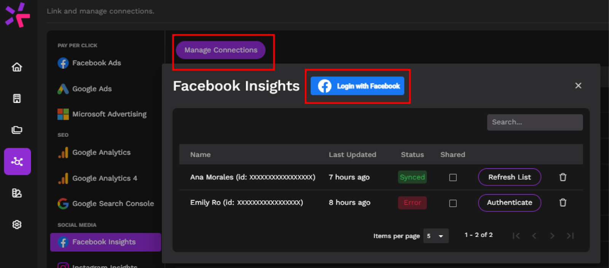Delete the Emily Ro connection via trash icon
Image resolution: width=609 pixels, height=268 pixels.
(563, 203)
